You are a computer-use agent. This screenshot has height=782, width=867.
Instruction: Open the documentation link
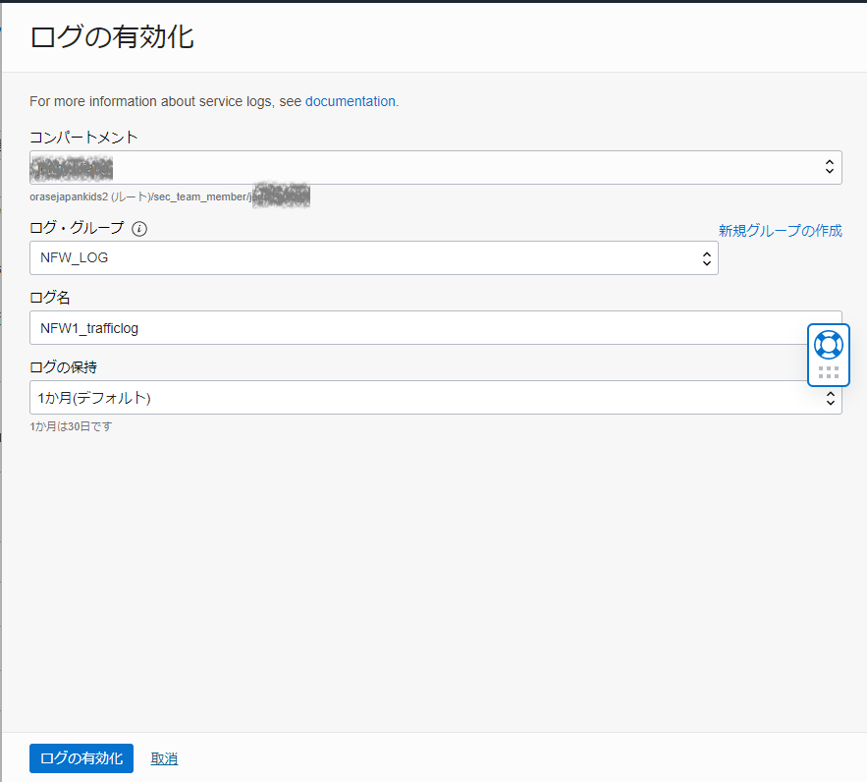(351, 101)
